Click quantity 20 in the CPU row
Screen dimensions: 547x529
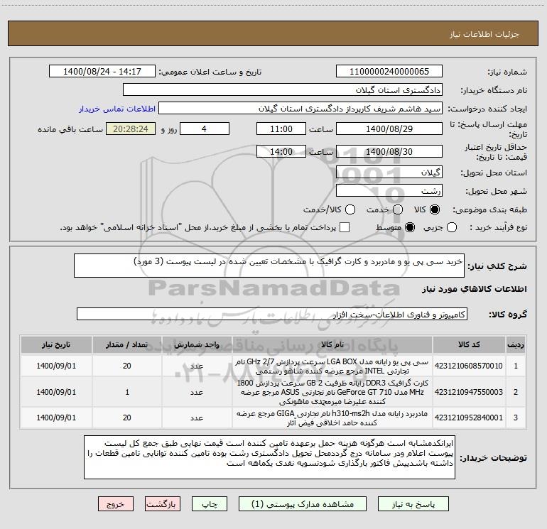click(127, 366)
